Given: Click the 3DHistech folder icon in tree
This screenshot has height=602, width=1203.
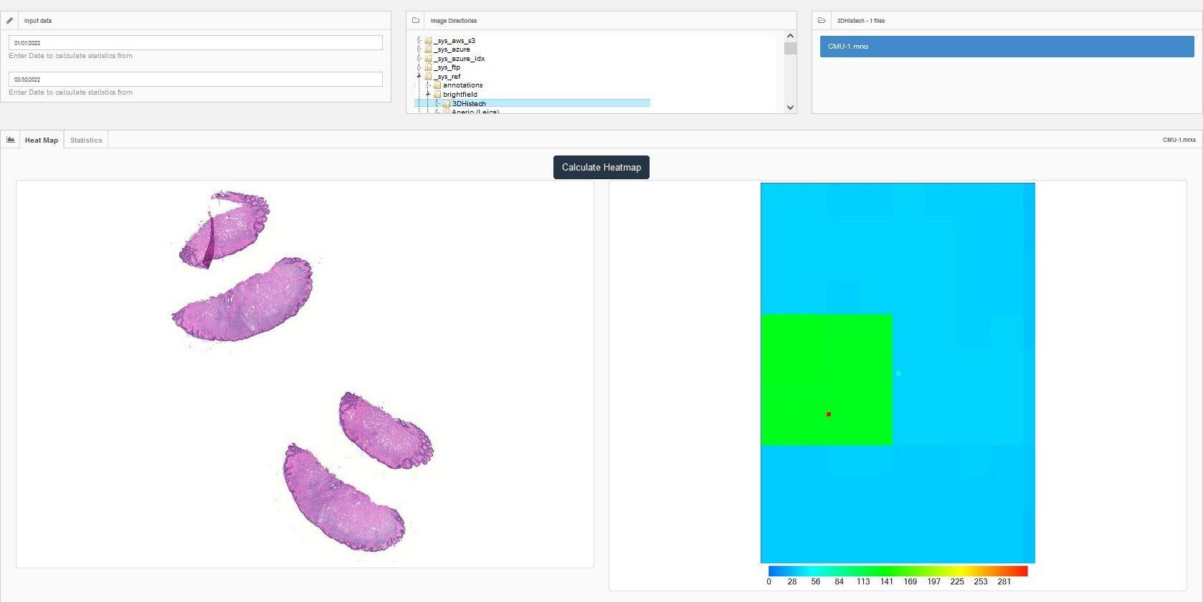Looking at the screenshot, I should tap(447, 104).
